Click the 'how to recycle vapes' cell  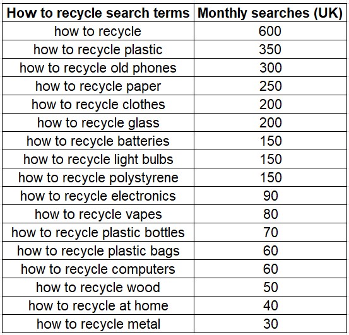tap(98, 214)
